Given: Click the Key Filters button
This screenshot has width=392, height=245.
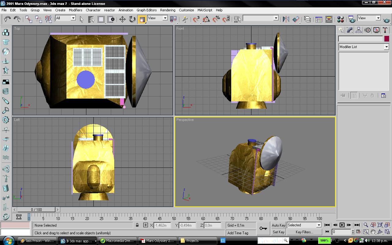Looking at the screenshot, I should [304, 232].
